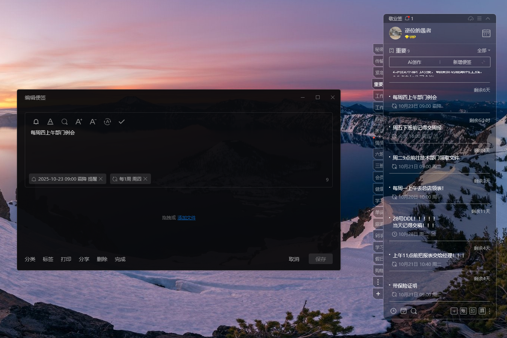Open the underlined A font color tool
507x338 pixels.
coord(50,122)
